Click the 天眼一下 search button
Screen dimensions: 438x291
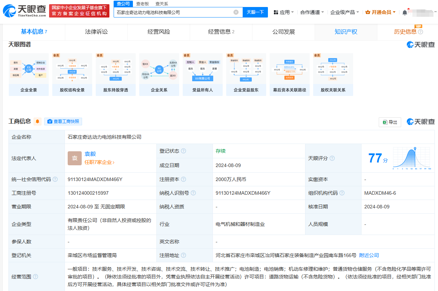pos(255,12)
